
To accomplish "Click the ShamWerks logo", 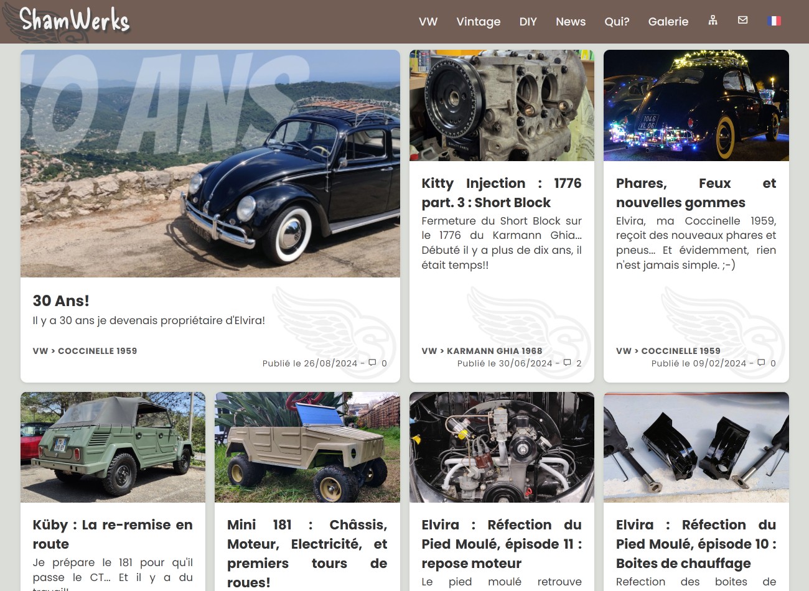I will (73, 20).
